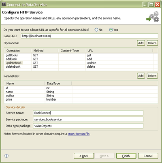Image resolution: width=162 pixels, height=163 pixels.
Task: Add a new operation with Operations Add button
Action: 141,43
